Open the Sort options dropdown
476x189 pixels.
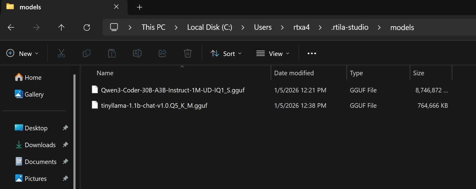(226, 54)
